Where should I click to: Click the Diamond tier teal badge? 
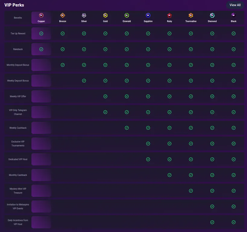(x=212, y=15)
